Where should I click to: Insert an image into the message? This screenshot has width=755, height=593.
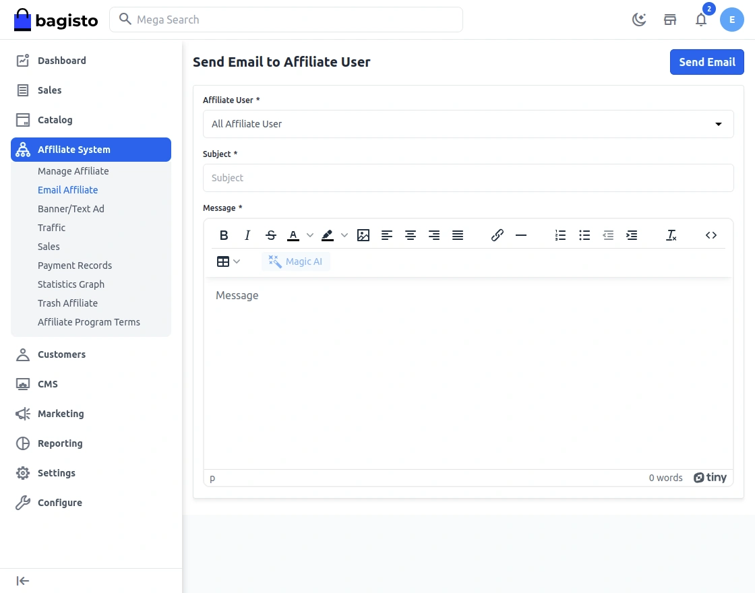coord(363,235)
